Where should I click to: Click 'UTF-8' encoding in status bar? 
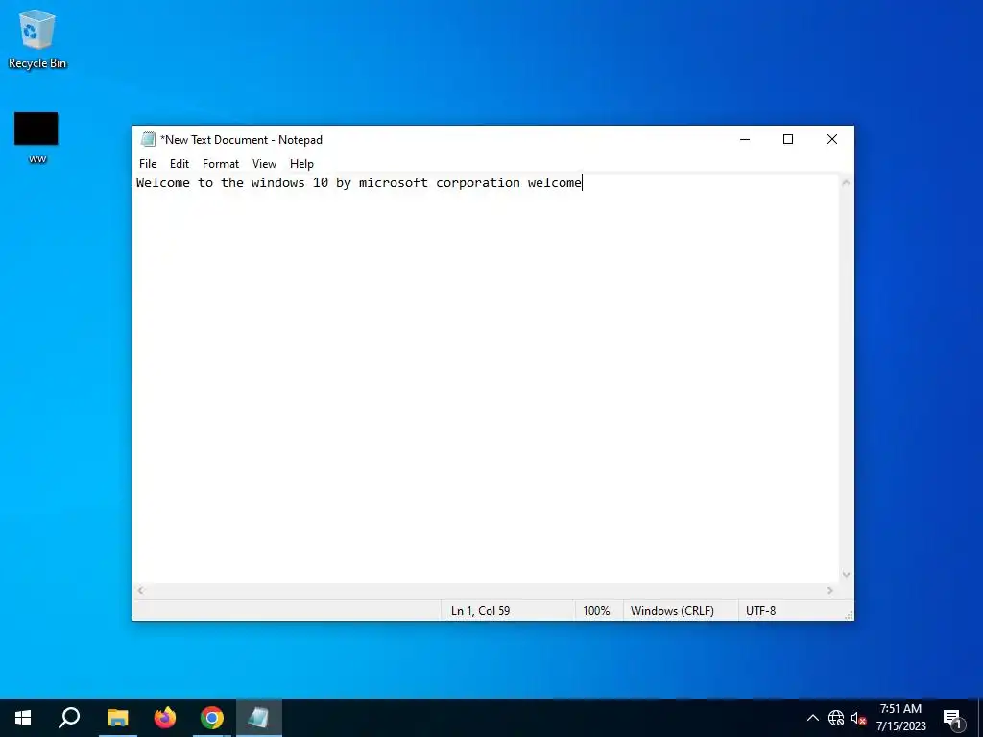(760, 610)
